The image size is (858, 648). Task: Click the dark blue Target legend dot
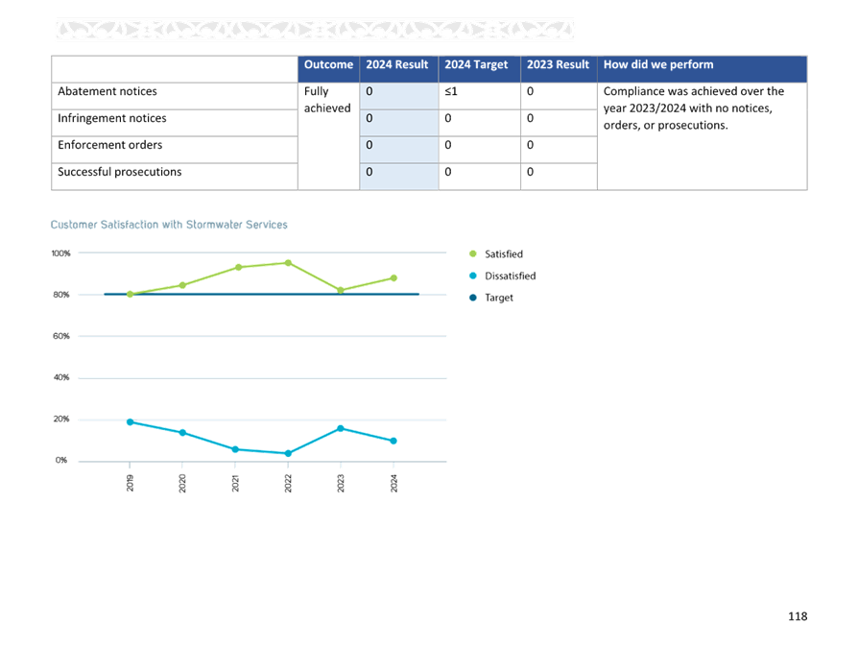(x=473, y=298)
